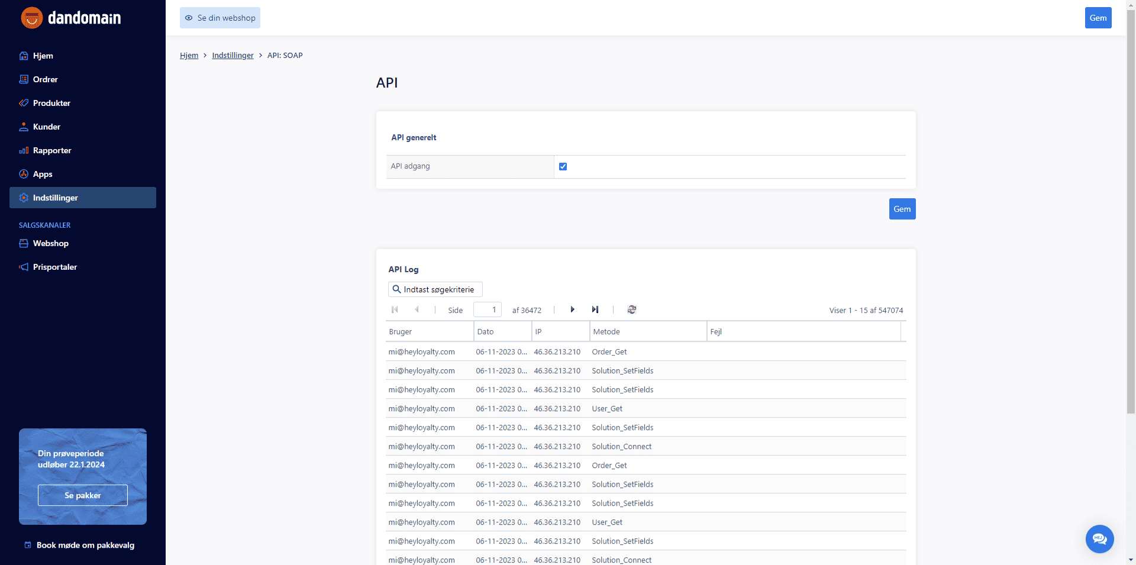The height and width of the screenshot is (565, 1136).
Task: Click the Produkter price-tag icon
Action: 23,103
